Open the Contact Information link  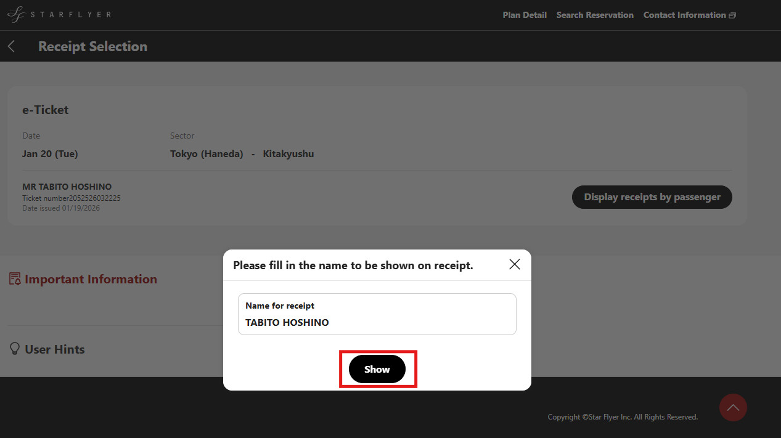click(x=684, y=15)
